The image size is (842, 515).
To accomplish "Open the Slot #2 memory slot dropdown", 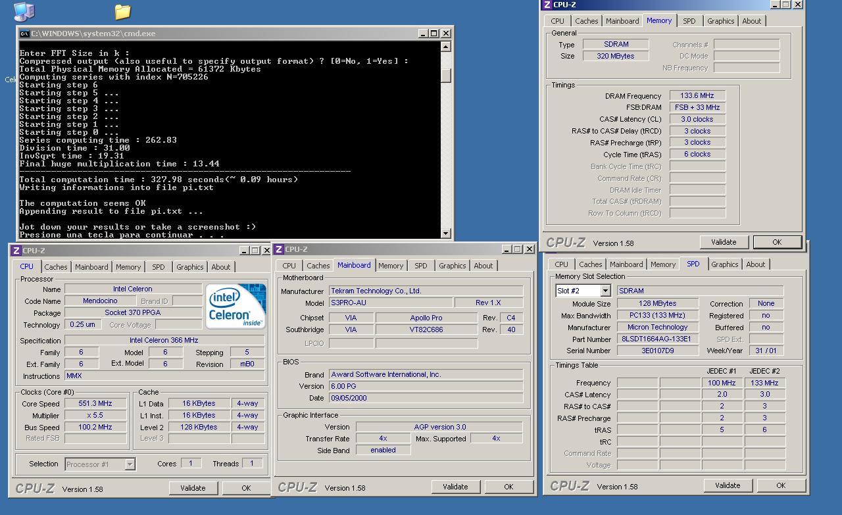I will point(605,291).
